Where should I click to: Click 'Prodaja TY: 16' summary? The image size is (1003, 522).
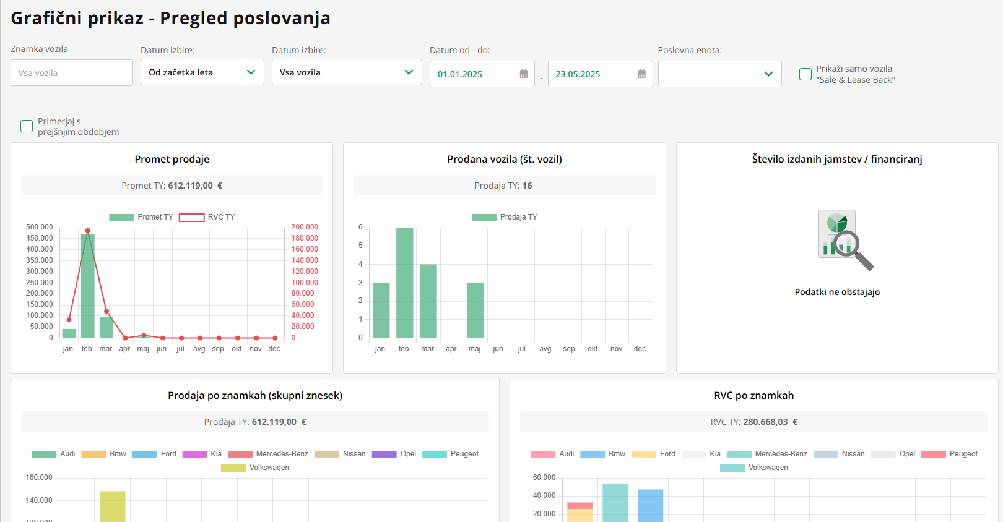(503, 186)
